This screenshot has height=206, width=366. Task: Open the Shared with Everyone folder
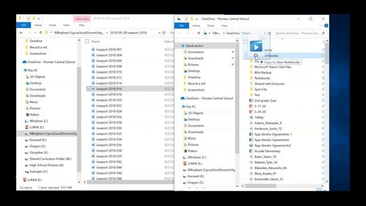tap(269, 84)
